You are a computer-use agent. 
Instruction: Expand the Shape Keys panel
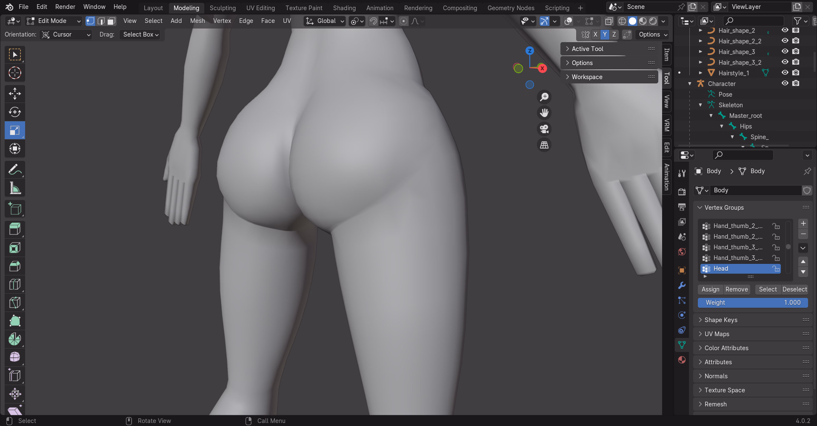tap(721, 320)
